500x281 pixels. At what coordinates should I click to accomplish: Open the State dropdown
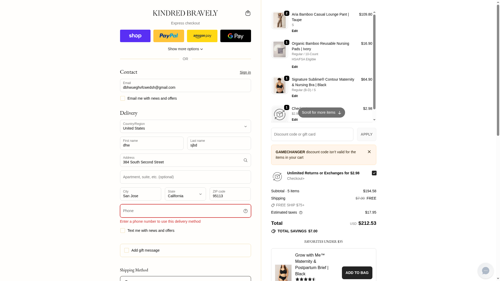click(185, 194)
